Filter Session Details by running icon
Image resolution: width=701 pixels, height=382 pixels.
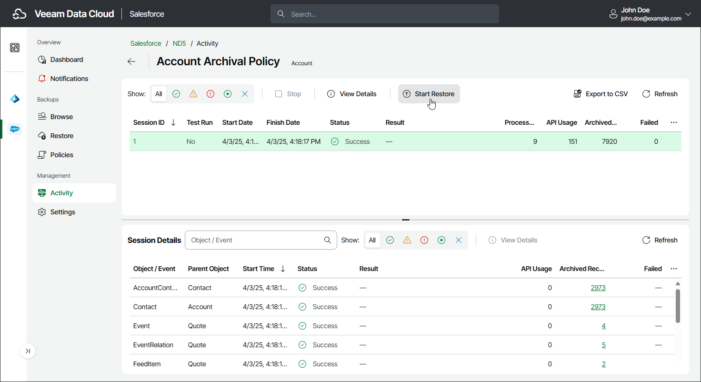[441, 240]
